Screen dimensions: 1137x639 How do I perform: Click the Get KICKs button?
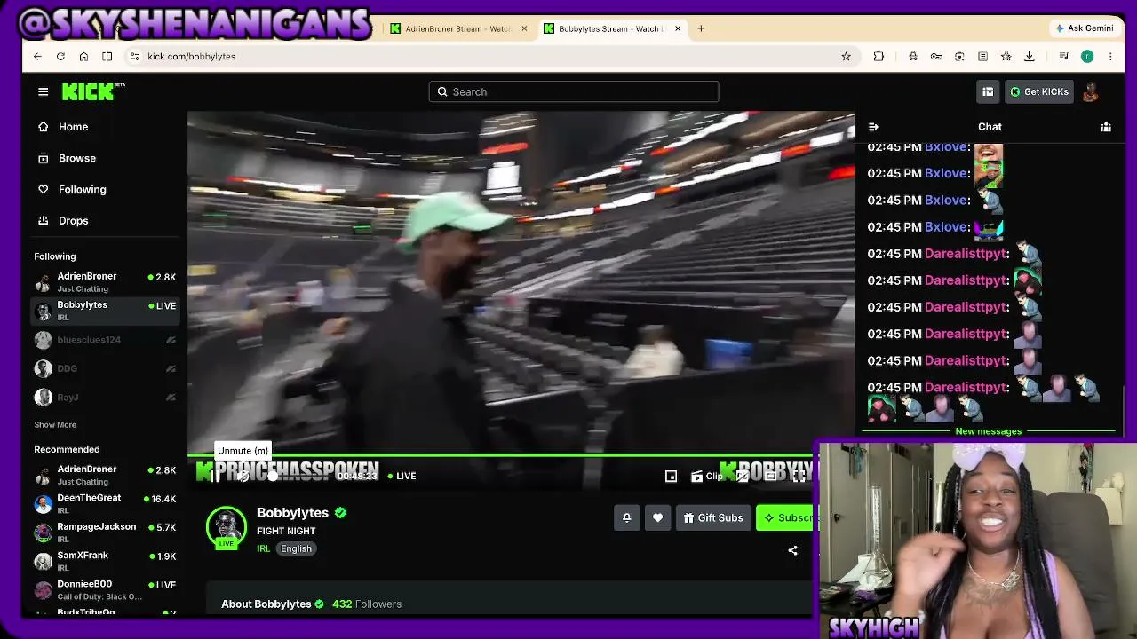click(x=1039, y=91)
